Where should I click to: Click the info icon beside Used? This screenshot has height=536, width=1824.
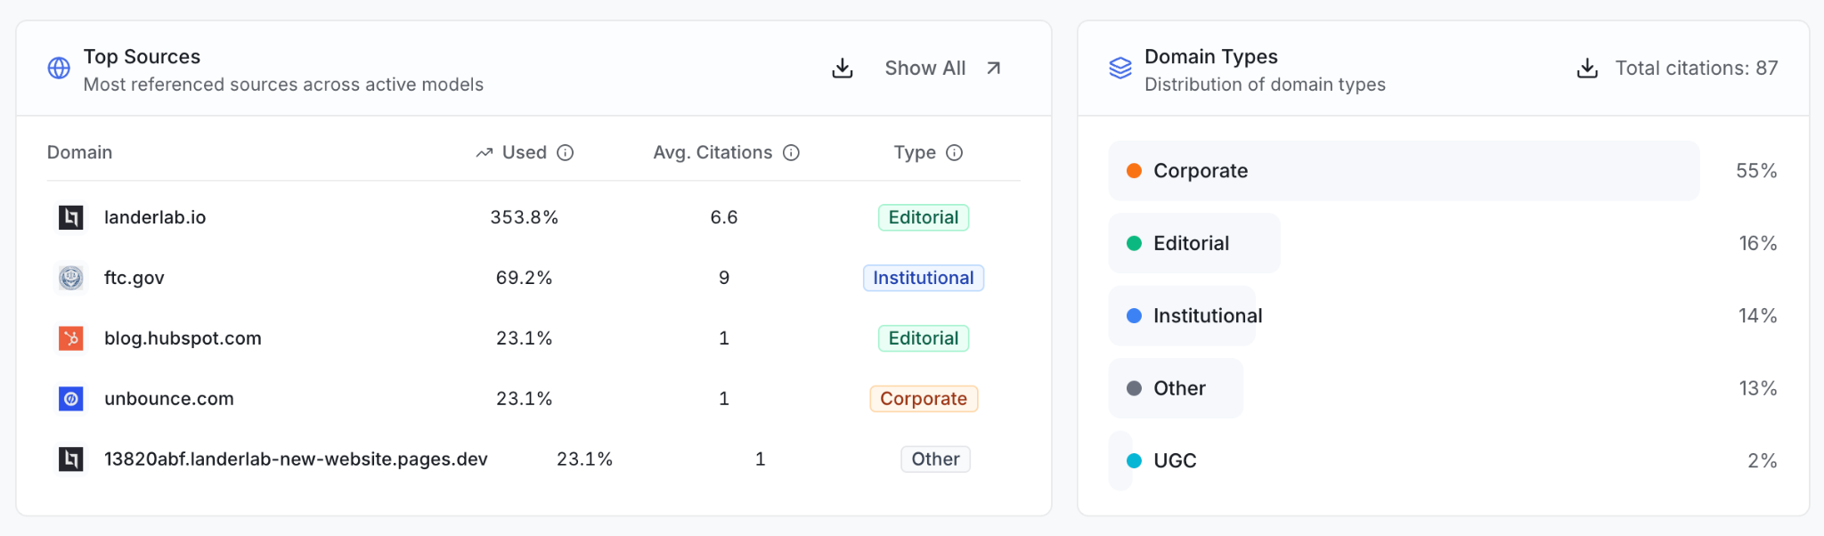(x=566, y=153)
